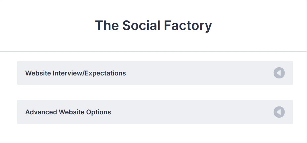Toggle the Website Interview/Expectations accordion panel
This screenshot has height=143, width=307.
[x=155, y=73]
